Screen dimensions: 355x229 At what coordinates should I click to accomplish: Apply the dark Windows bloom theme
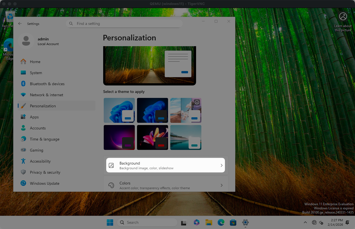click(152, 110)
